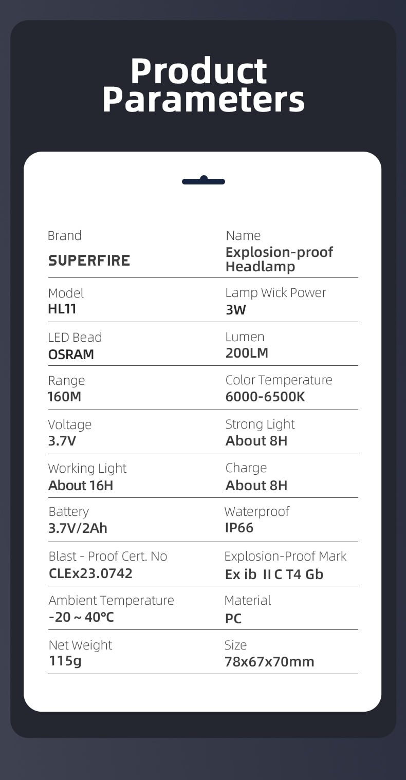Click the drag handle atop the white card

pyautogui.click(x=204, y=181)
